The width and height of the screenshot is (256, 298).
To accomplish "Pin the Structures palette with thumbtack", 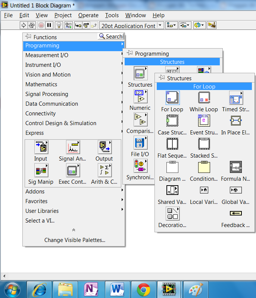I will click(162, 77).
